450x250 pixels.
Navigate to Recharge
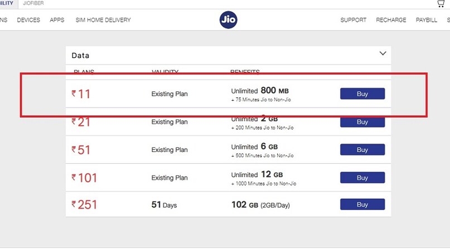point(391,20)
